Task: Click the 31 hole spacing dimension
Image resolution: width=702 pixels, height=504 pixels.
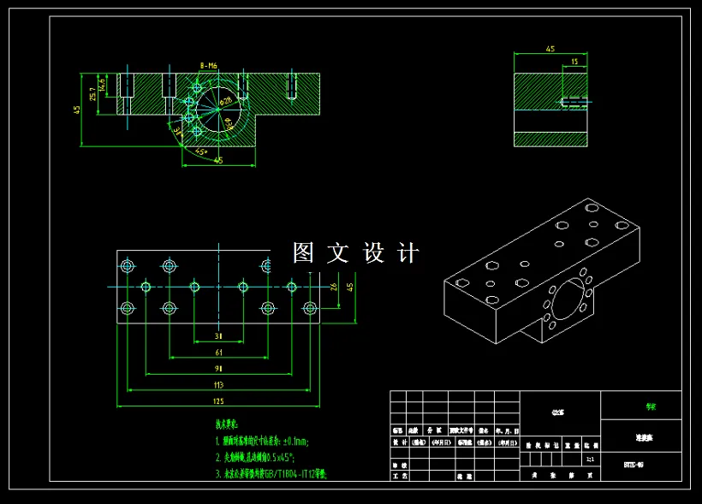Action: tap(218, 336)
